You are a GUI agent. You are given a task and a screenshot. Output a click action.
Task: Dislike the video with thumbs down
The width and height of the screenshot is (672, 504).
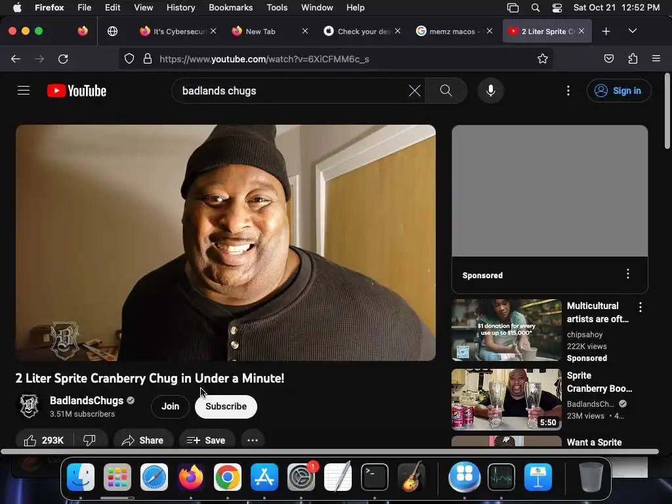tap(89, 440)
